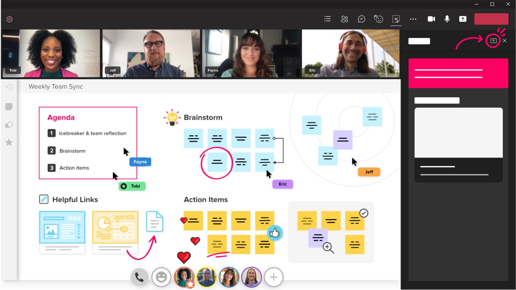The image size is (516, 290).
Task: Select the shapes tool in the sidebar
Action: [9, 124]
